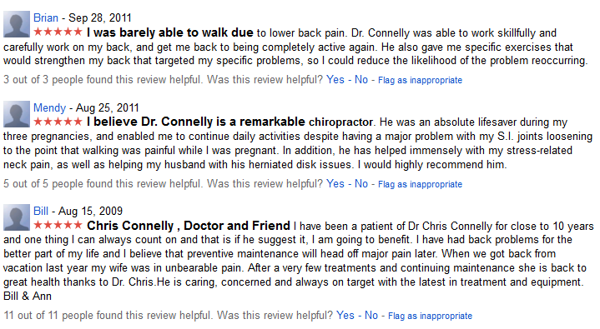The width and height of the screenshot is (600, 329).
Task: Open Mendy's reviewer profile avatar
Action: (17, 114)
